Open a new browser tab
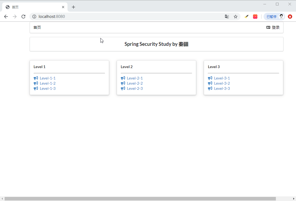 73,7
